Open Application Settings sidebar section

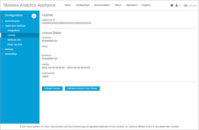coord(15,26)
